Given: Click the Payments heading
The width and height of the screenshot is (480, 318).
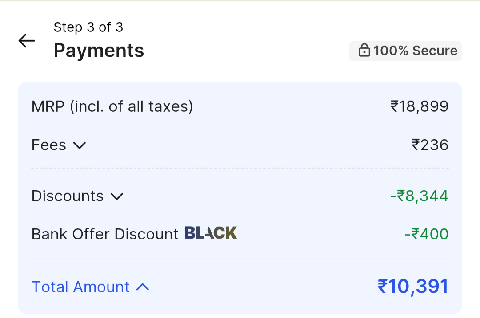Looking at the screenshot, I should tap(99, 51).
